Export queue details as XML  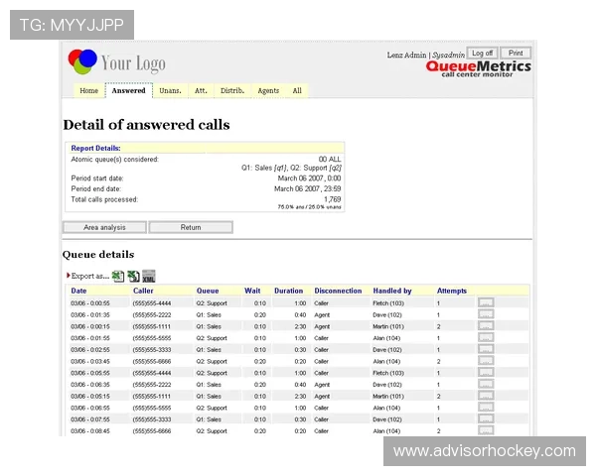[148, 276]
